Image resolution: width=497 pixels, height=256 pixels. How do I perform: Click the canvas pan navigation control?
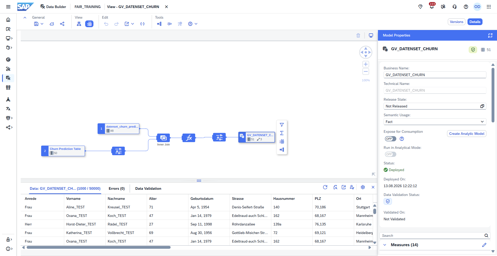click(x=366, y=52)
